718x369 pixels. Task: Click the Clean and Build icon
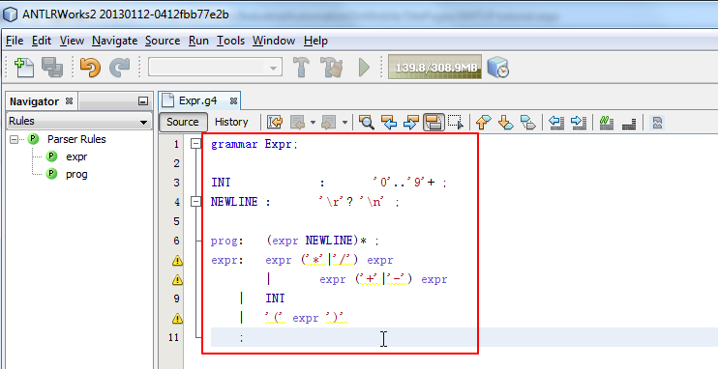coord(332,68)
